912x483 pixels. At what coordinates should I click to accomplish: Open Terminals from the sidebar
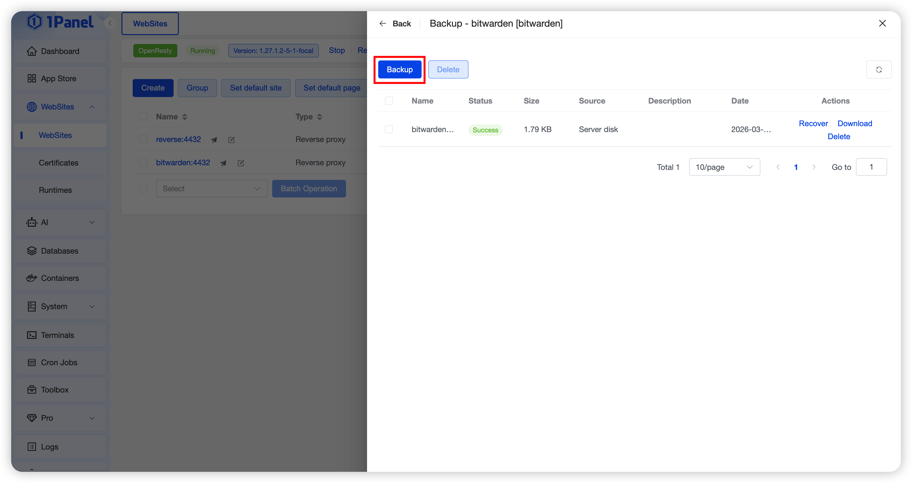point(57,335)
